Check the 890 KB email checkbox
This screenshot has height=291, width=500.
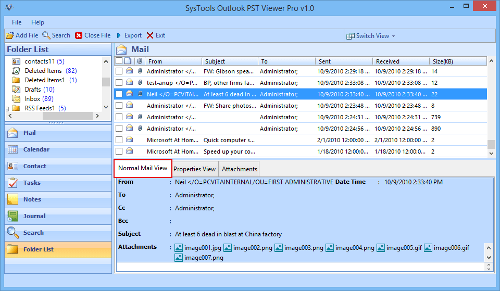(119, 129)
